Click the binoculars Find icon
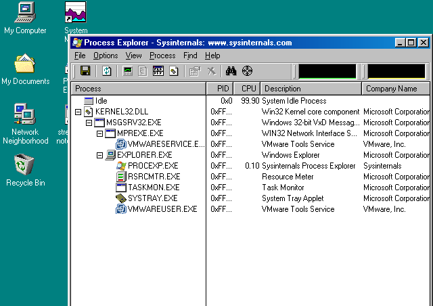 click(231, 71)
